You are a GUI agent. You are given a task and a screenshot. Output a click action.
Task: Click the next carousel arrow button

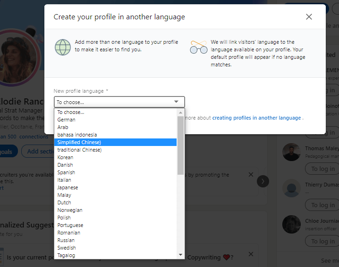[x=263, y=181]
